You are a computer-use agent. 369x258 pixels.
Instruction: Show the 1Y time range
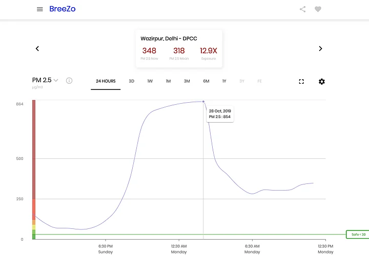point(224,81)
